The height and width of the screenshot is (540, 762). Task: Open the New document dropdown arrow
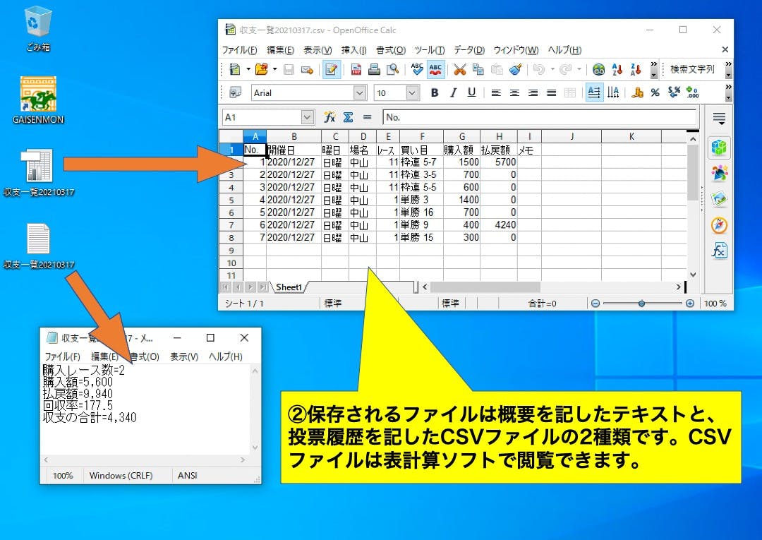[248, 69]
